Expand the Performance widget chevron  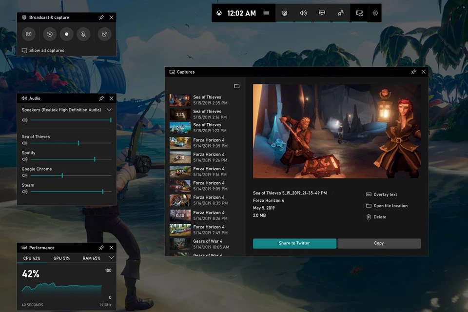coord(111,258)
